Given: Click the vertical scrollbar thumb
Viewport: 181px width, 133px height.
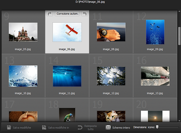Looking at the screenshot, I should 179,36.
